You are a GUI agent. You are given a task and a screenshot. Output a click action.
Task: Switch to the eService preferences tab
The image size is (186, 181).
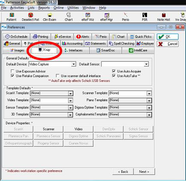(x=62, y=37)
